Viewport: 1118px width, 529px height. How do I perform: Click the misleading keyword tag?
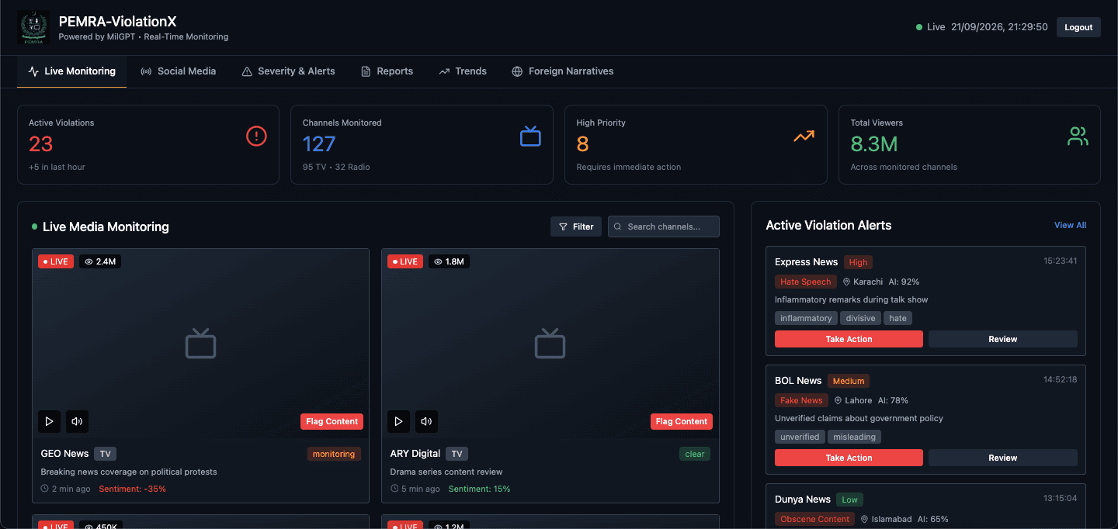tap(854, 437)
